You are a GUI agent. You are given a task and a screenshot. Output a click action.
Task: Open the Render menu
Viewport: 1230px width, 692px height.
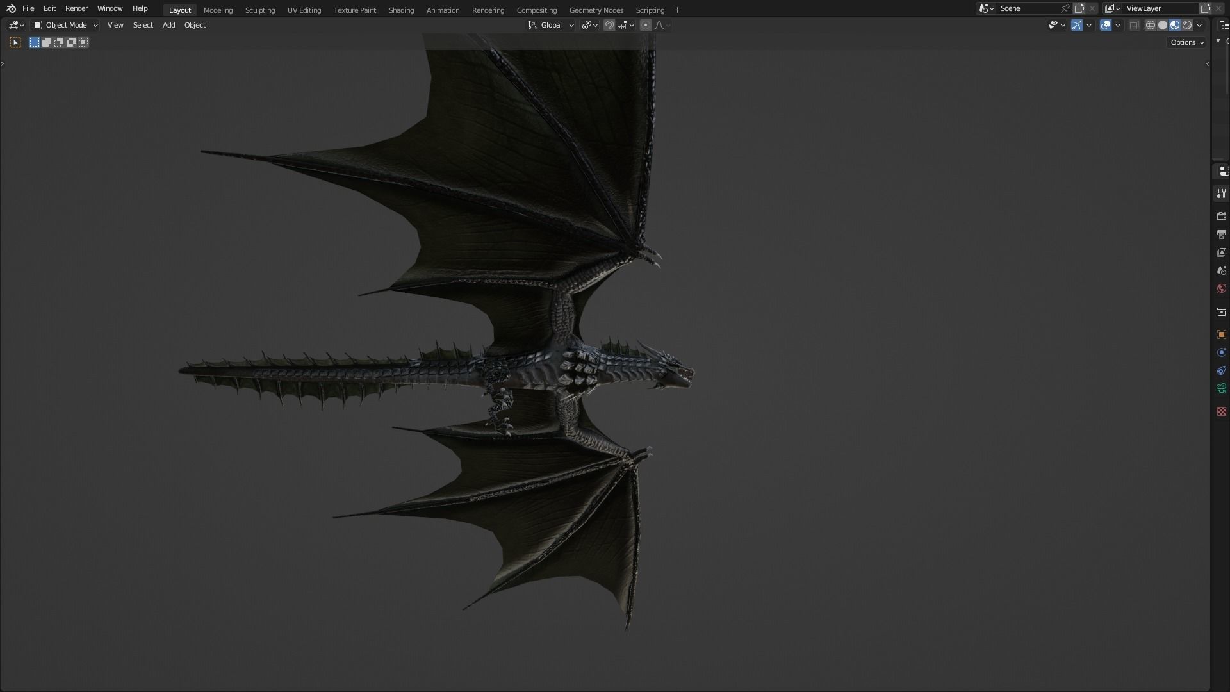(76, 8)
